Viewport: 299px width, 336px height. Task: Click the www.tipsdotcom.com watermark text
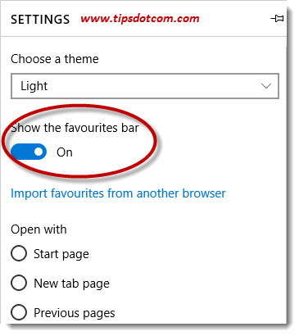(x=140, y=19)
